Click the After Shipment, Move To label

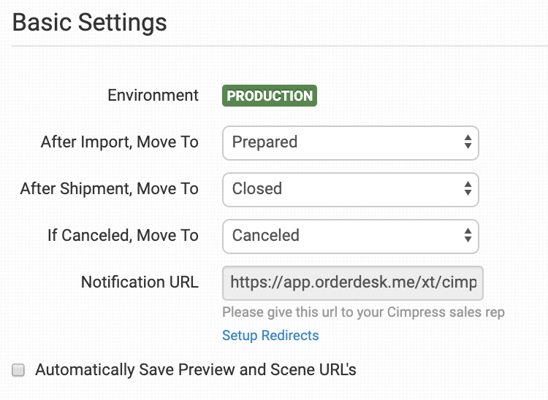tap(110, 189)
